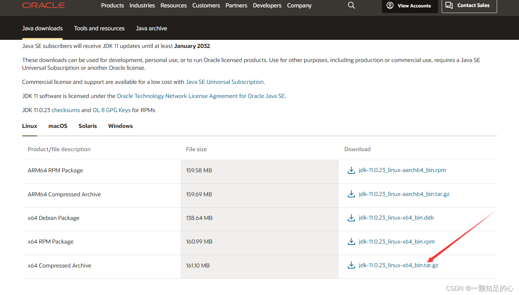Screen dimensions: 519x295
Task: Click the January 2032 bold text
Action: 192,46
